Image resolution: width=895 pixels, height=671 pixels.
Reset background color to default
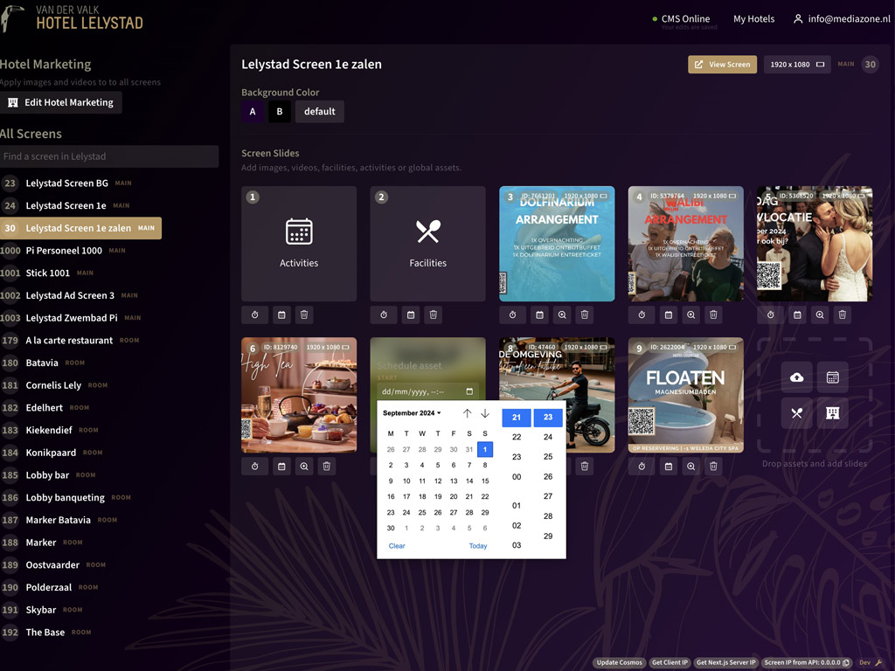click(320, 112)
